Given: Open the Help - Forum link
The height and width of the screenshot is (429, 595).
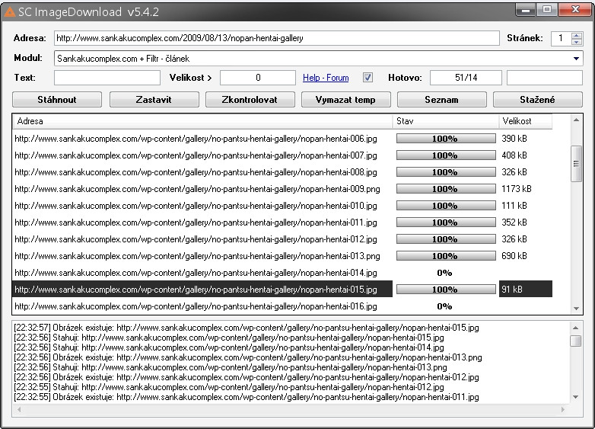Looking at the screenshot, I should click(x=326, y=78).
